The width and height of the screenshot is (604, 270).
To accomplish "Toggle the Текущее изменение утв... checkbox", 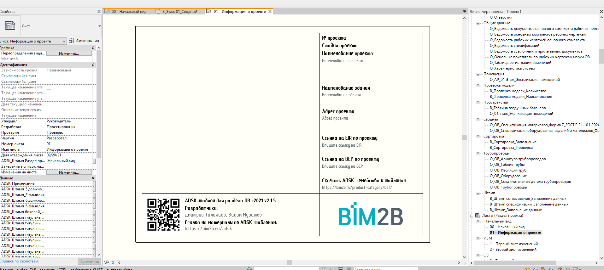I will click(x=49, y=87).
